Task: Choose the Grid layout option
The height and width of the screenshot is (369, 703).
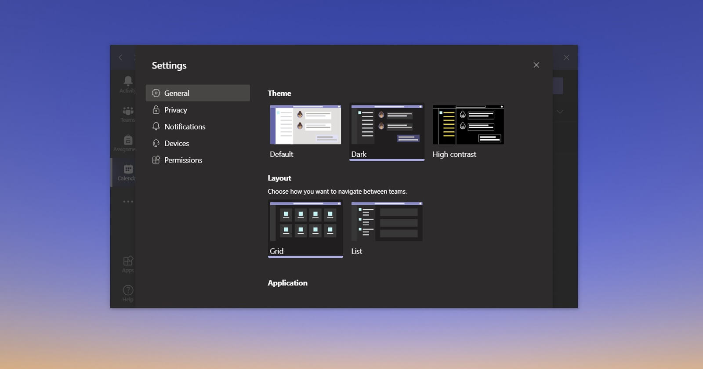Action: 305,228
